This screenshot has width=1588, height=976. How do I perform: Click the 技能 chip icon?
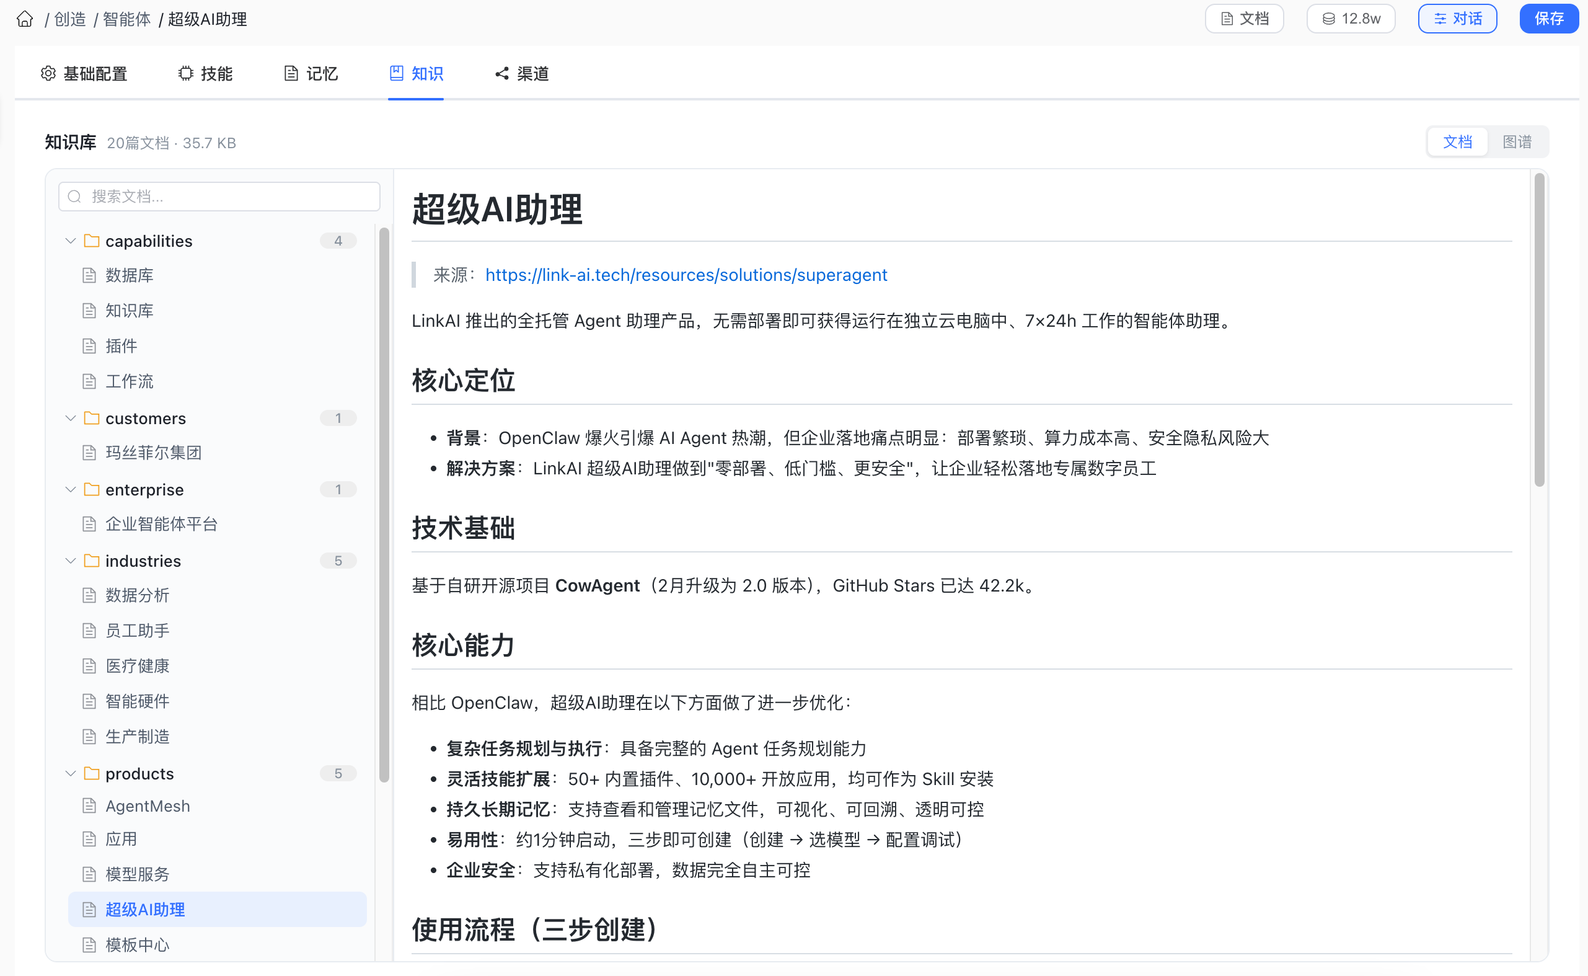(x=186, y=74)
